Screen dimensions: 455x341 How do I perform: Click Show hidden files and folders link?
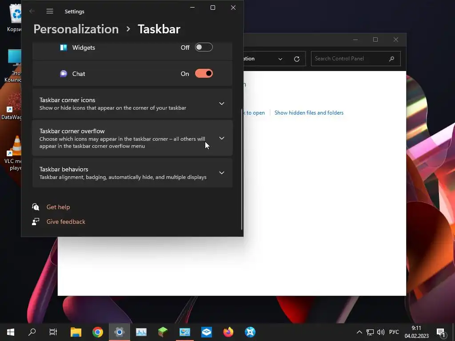pyautogui.click(x=309, y=113)
